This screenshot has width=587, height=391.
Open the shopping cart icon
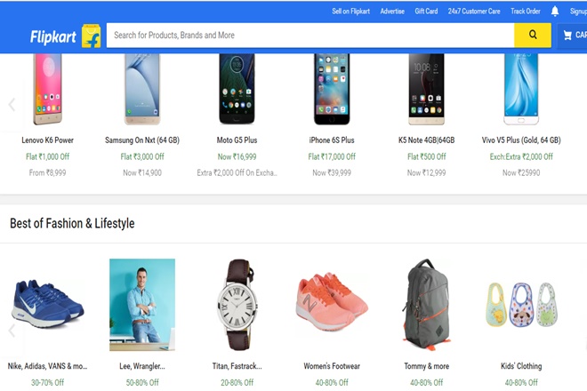pos(568,36)
